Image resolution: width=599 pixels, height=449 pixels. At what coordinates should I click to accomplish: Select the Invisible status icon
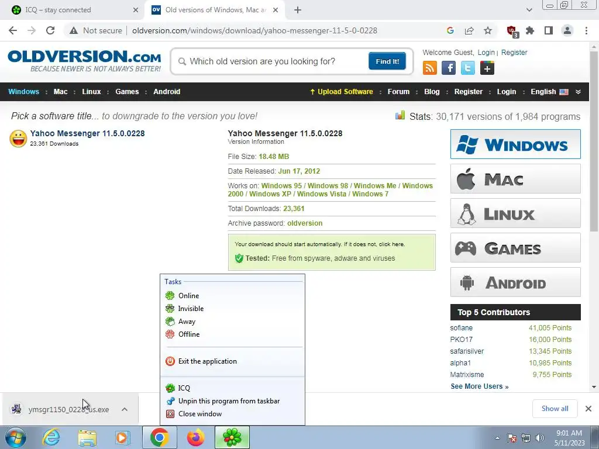click(x=170, y=309)
